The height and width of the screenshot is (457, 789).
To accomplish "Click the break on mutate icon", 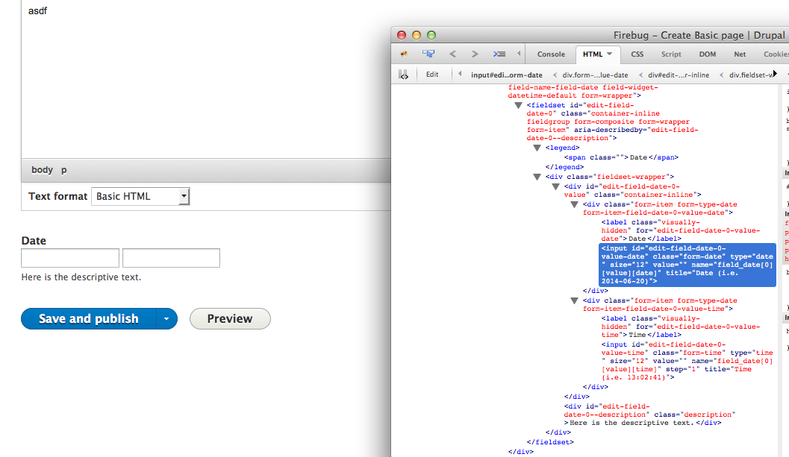I will (x=403, y=75).
